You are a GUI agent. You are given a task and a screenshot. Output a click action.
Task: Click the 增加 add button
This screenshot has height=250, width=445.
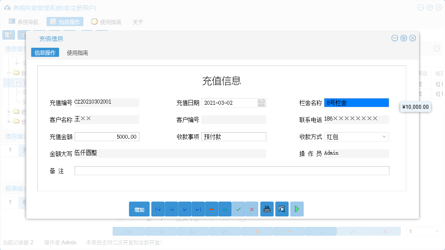[x=139, y=209]
